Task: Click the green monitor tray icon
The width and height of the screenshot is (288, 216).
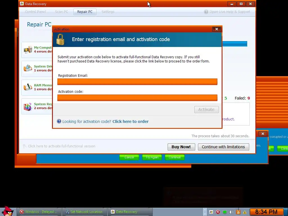Action: [225, 212]
